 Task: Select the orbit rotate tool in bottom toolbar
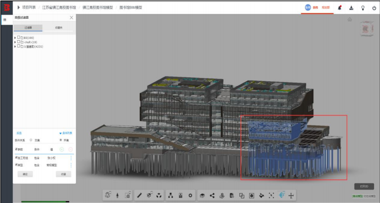coord(108,195)
